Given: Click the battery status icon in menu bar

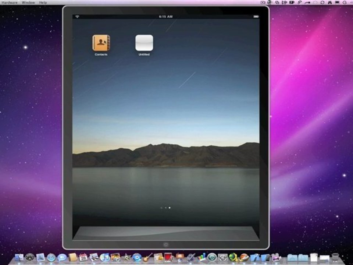Looking at the screenshot, I should [337, 3].
